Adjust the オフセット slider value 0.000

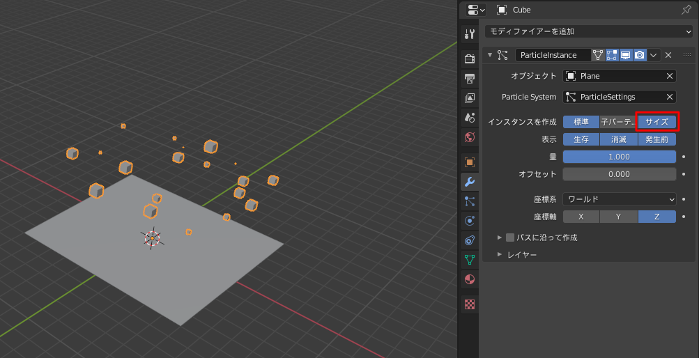click(x=619, y=174)
